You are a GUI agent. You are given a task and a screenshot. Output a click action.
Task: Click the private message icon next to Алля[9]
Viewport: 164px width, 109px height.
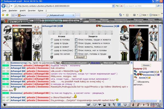click(x=135, y=77)
